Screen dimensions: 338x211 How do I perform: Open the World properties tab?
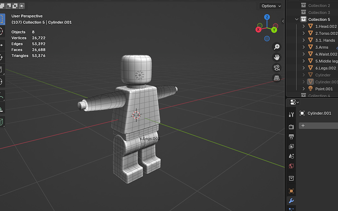(291, 166)
